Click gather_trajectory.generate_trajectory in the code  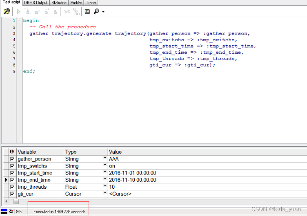click(88, 33)
